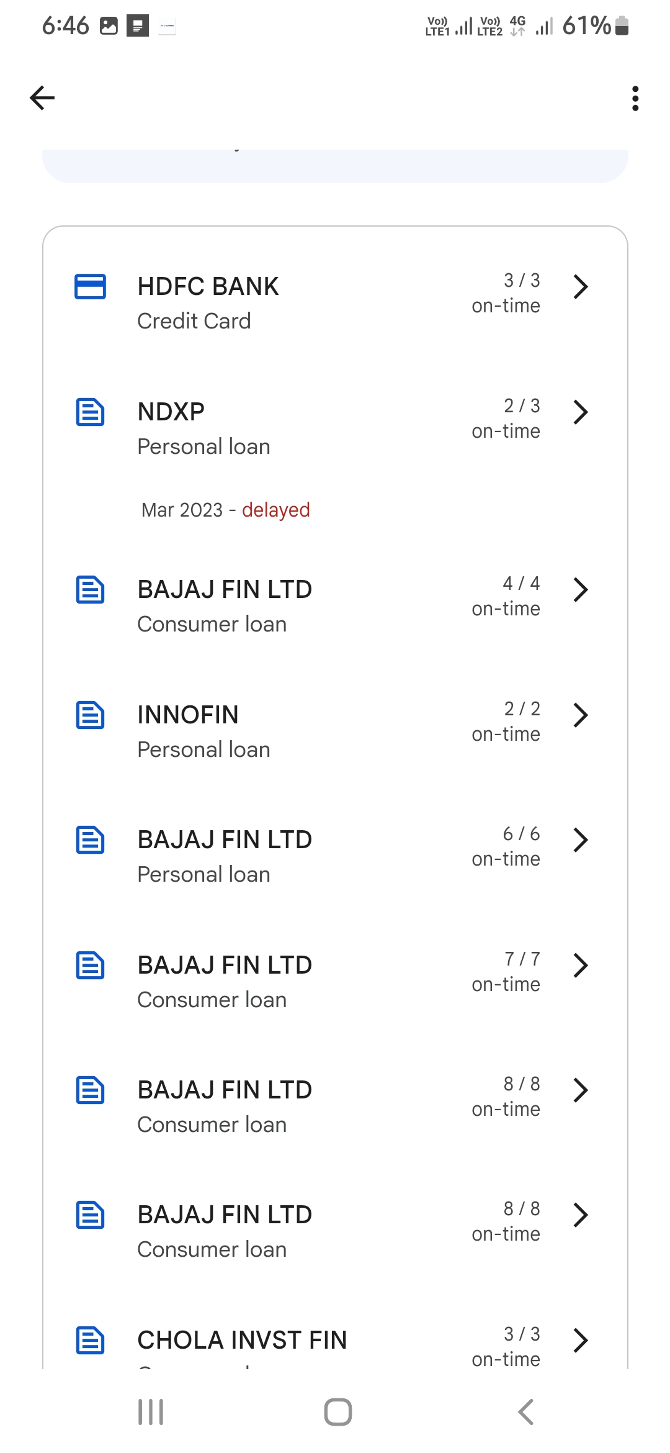Tap the back arrow at top
670x1453 pixels.
click(x=42, y=98)
